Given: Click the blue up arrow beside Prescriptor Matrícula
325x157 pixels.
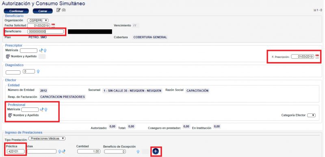Looking at the screenshot, I should [x=45, y=50].
